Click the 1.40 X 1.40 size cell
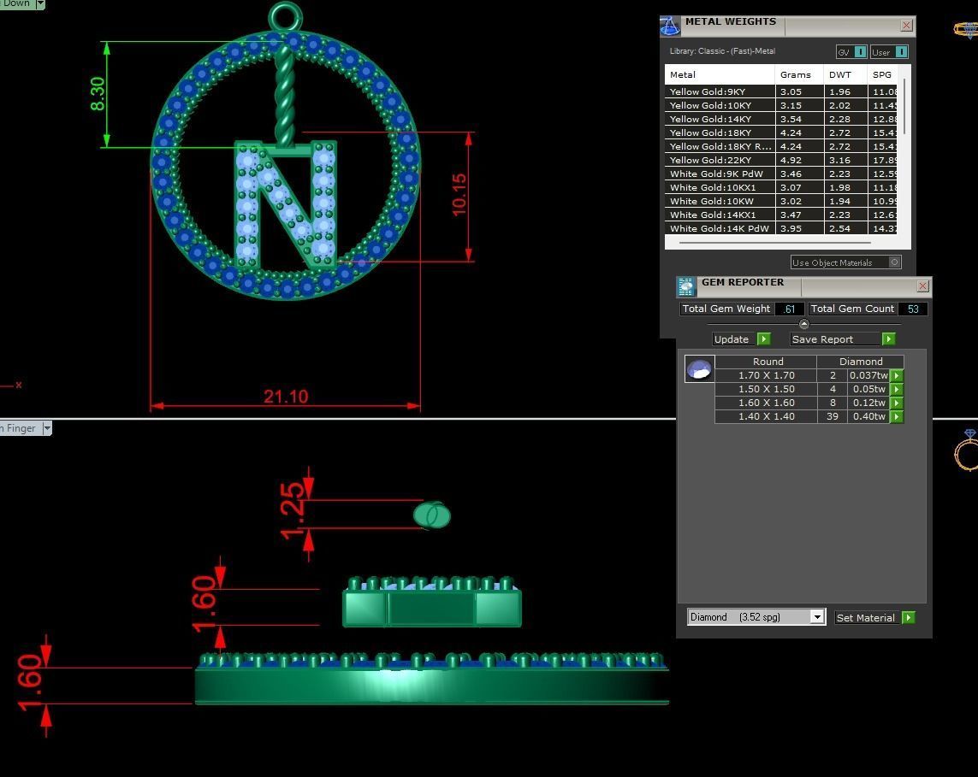This screenshot has width=978, height=777. tap(767, 417)
